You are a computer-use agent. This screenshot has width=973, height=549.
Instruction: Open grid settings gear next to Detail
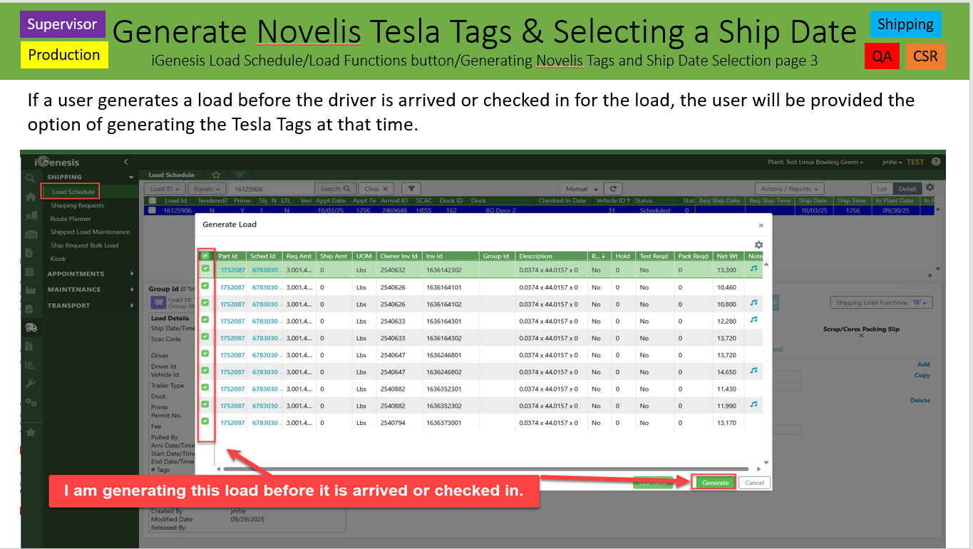930,188
